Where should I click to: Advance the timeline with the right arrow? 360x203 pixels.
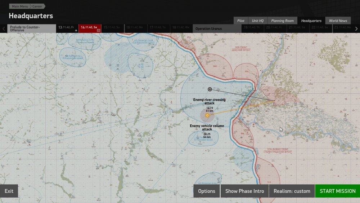click(x=356, y=29)
